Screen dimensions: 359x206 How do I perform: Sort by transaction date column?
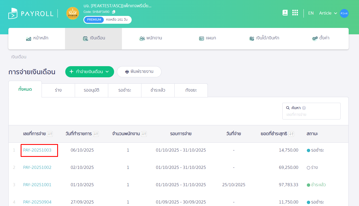[96, 134]
